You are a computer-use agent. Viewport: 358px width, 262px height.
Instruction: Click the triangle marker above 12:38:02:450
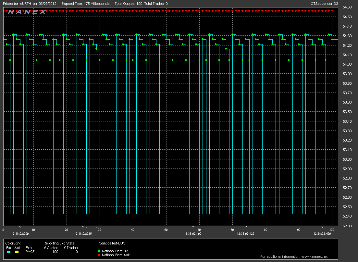click(x=322, y=227)
